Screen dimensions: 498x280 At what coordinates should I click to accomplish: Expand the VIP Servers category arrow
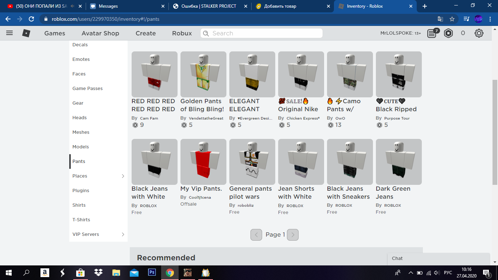point(123,234)
